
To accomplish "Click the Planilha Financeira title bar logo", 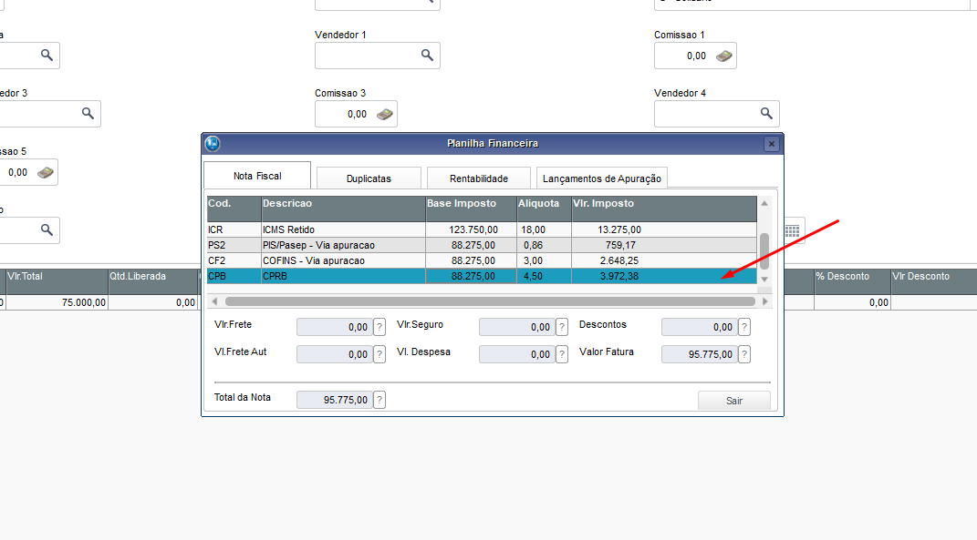I will [213, 144].
